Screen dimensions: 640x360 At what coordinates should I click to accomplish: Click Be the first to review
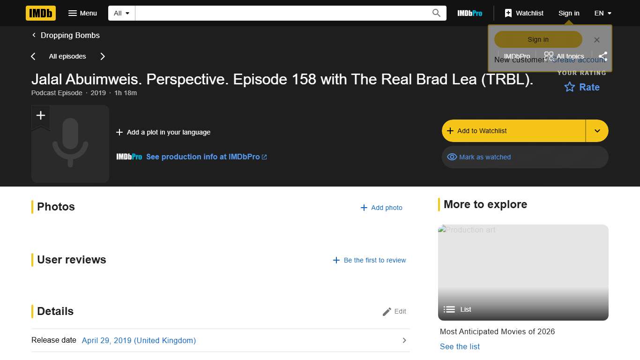pyautogui.click(x=370, y=260)
